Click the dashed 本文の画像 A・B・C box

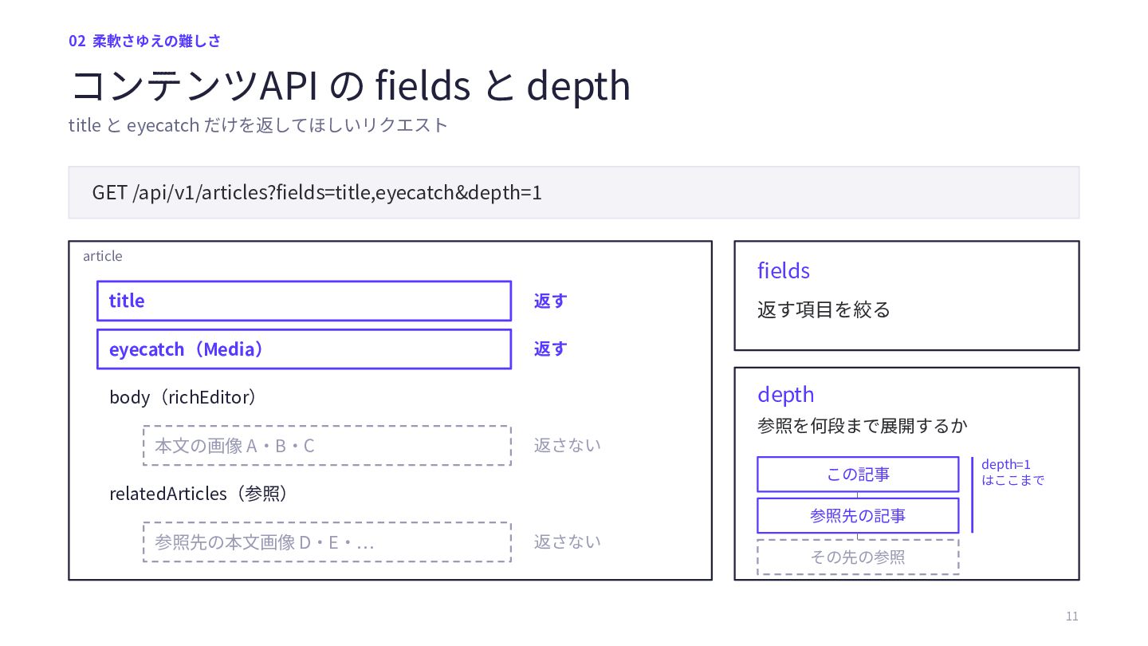pyautogui.click(x=327, y=445)
